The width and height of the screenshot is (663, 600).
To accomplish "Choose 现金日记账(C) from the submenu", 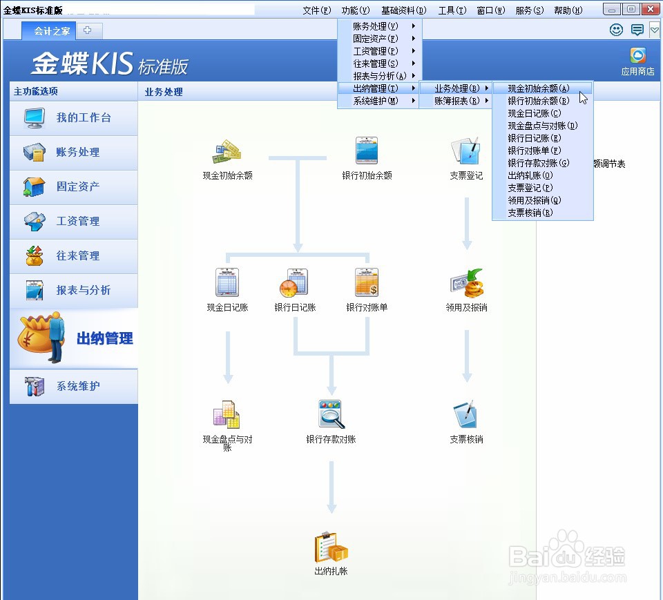I will pos(543,113).
